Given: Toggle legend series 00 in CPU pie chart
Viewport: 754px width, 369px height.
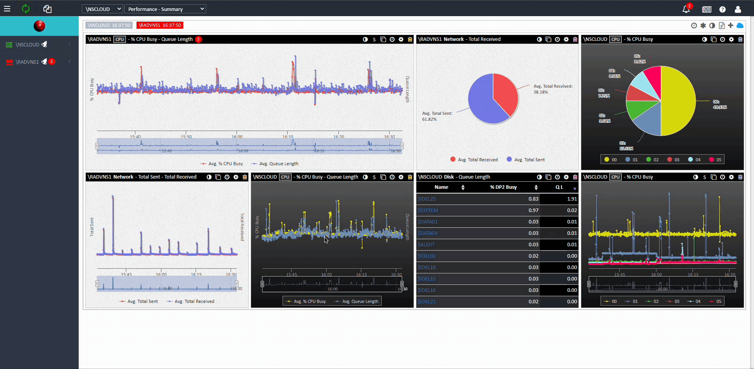Looking at the screenshot, I should pos(610,160).
